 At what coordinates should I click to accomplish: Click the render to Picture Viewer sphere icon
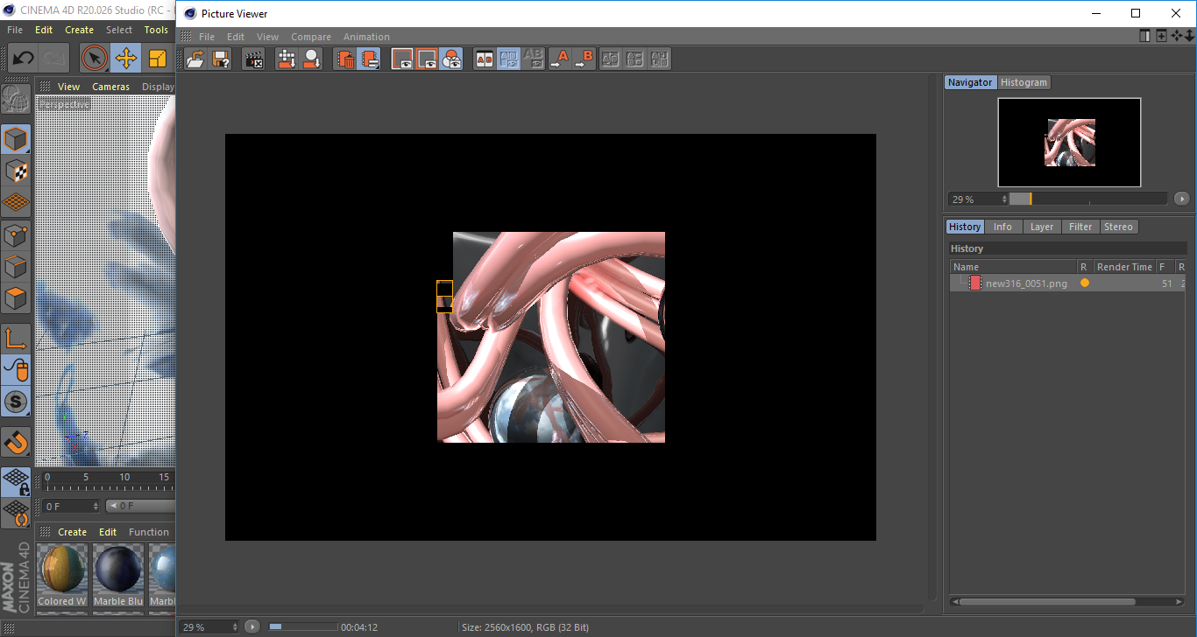pos(311,59)
